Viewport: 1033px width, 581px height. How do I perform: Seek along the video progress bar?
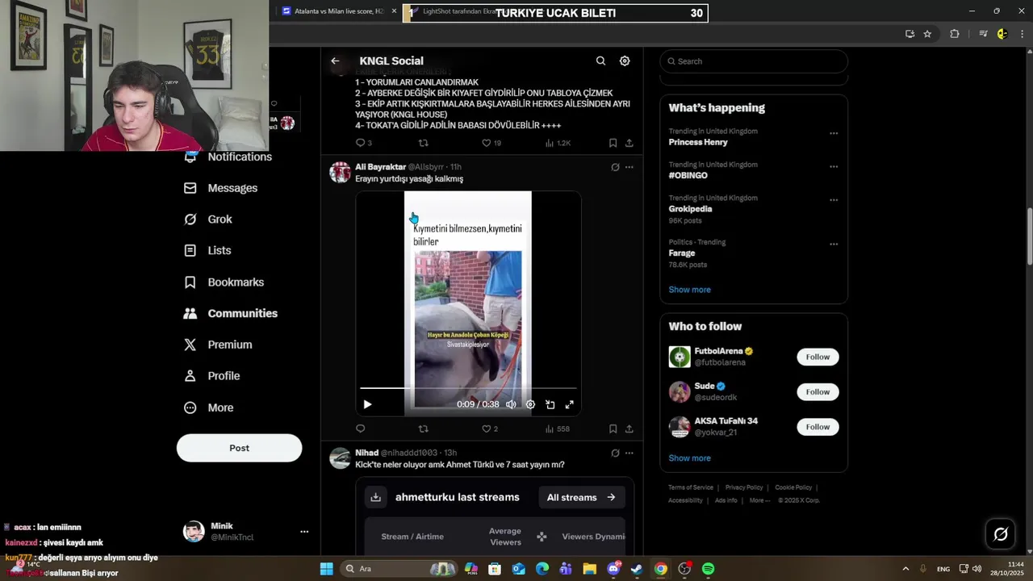tap(468, 388)
